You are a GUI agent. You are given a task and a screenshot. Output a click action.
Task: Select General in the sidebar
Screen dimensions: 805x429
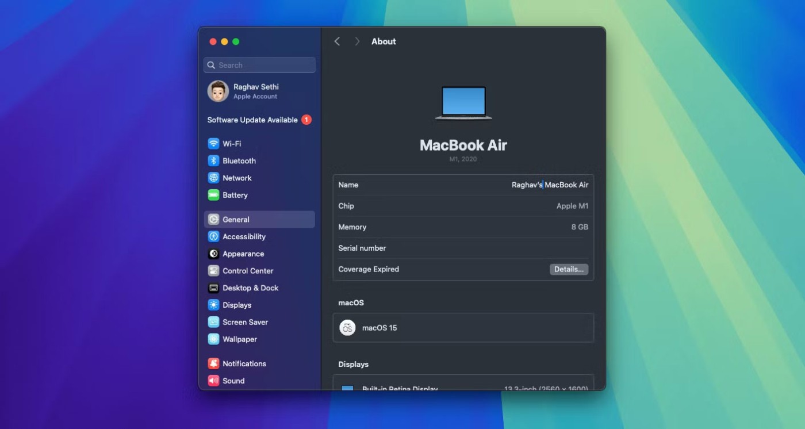[x=236, y=220]
